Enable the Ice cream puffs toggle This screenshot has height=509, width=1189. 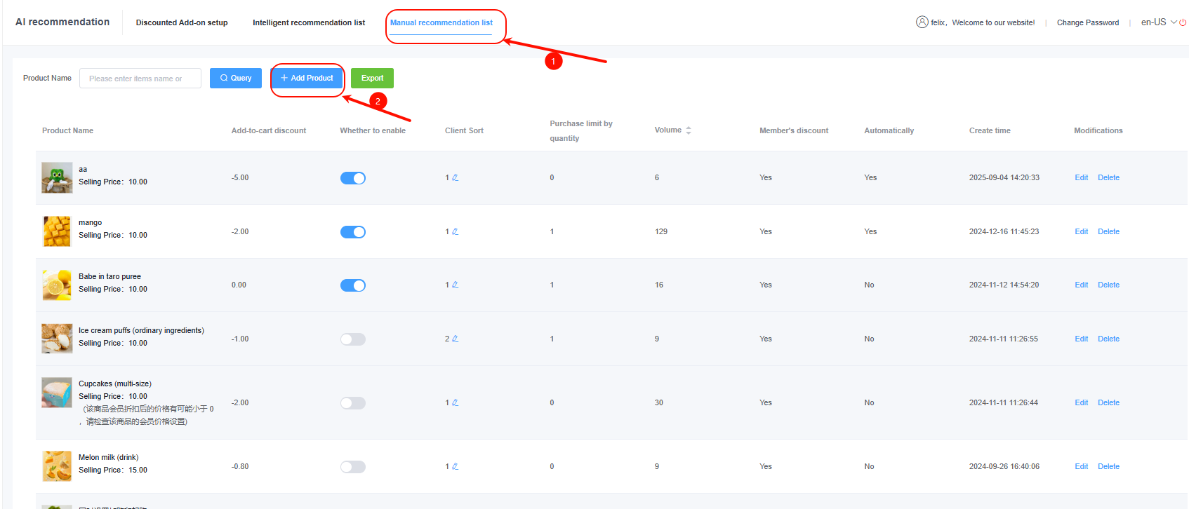pyautogui.click(x=352, y=339)
